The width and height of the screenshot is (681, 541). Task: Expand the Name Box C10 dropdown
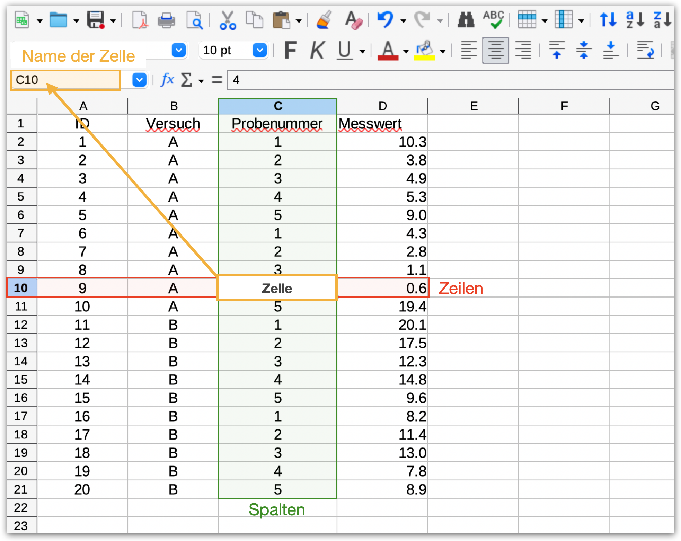[139, 80]
